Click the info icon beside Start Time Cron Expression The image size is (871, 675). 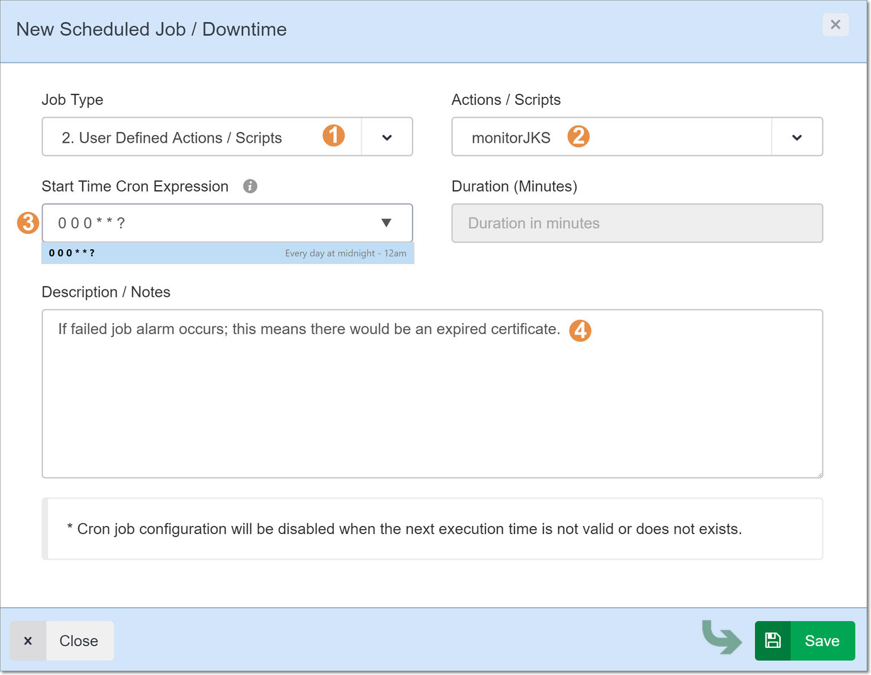click(x=250, y=186)
